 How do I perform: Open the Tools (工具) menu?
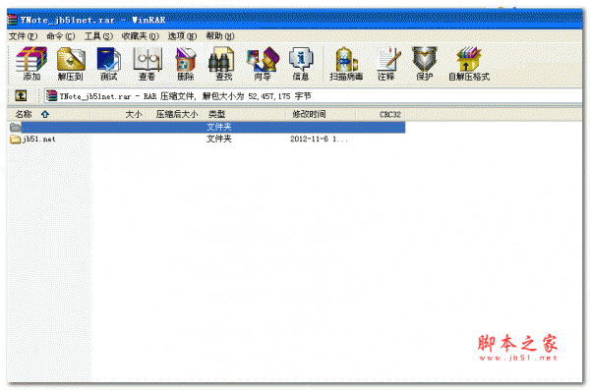click(98, 36)
